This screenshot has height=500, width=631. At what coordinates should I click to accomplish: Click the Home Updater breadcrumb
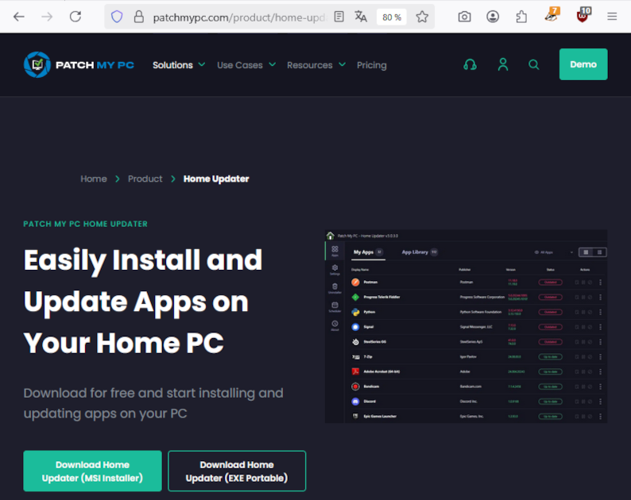pos(216,179)
